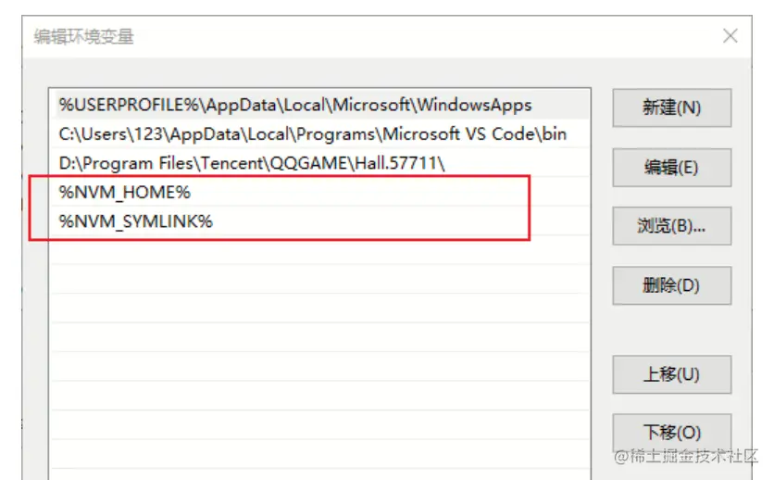Click the fourth empty row under %NVM_SYMLINK%

(319, 338)
